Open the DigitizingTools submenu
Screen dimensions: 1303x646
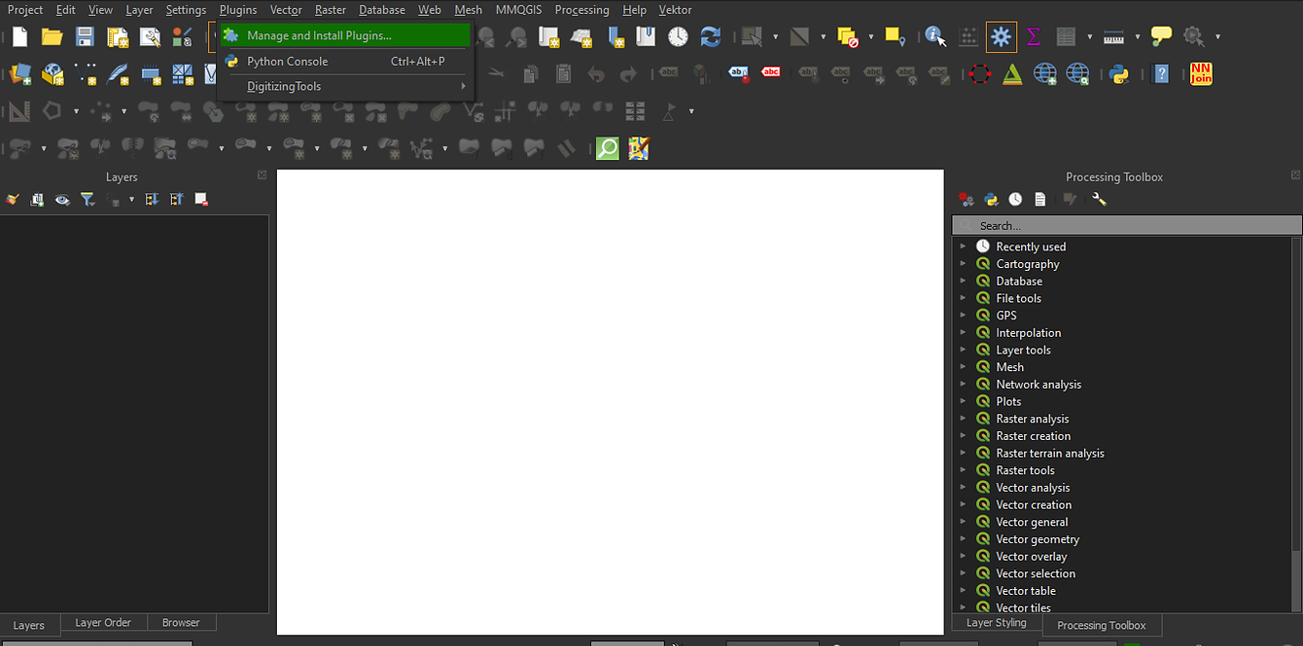pyautogui.click(x=344, y=86)
